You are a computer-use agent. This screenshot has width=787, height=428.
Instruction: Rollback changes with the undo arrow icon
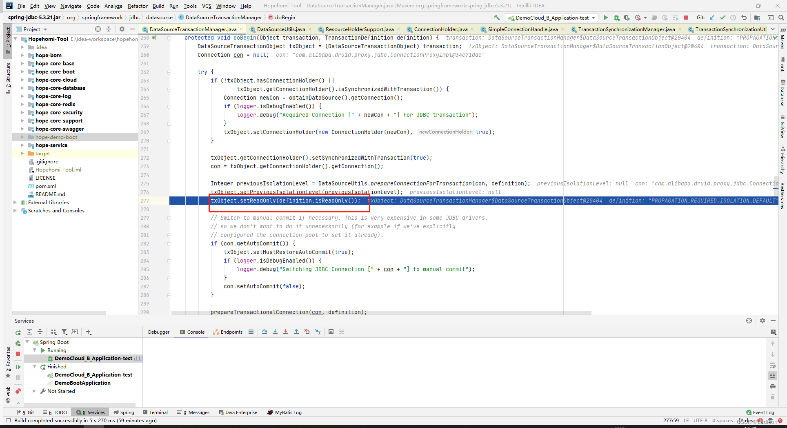744,18
